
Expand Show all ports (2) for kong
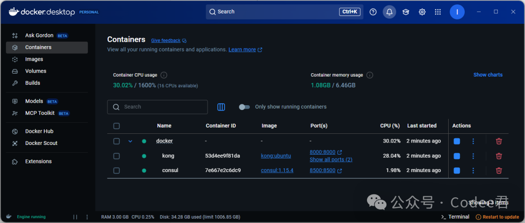click(331, 159)
